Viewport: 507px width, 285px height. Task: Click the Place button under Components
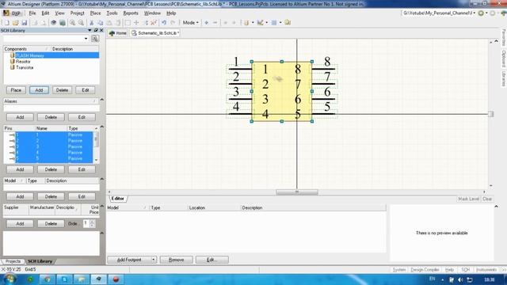click(x=16, y=90)
